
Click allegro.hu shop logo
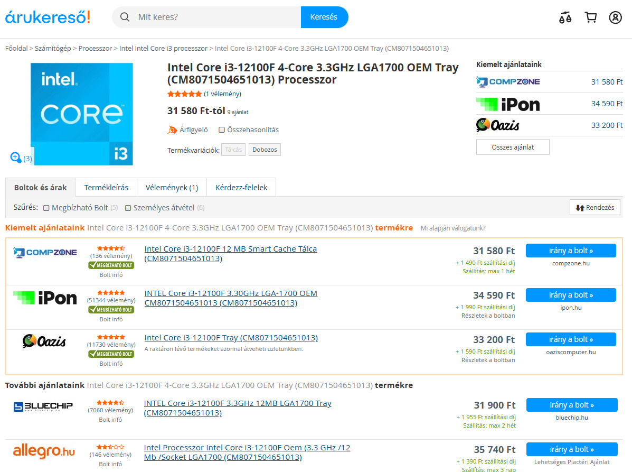(x=44, y=451)
